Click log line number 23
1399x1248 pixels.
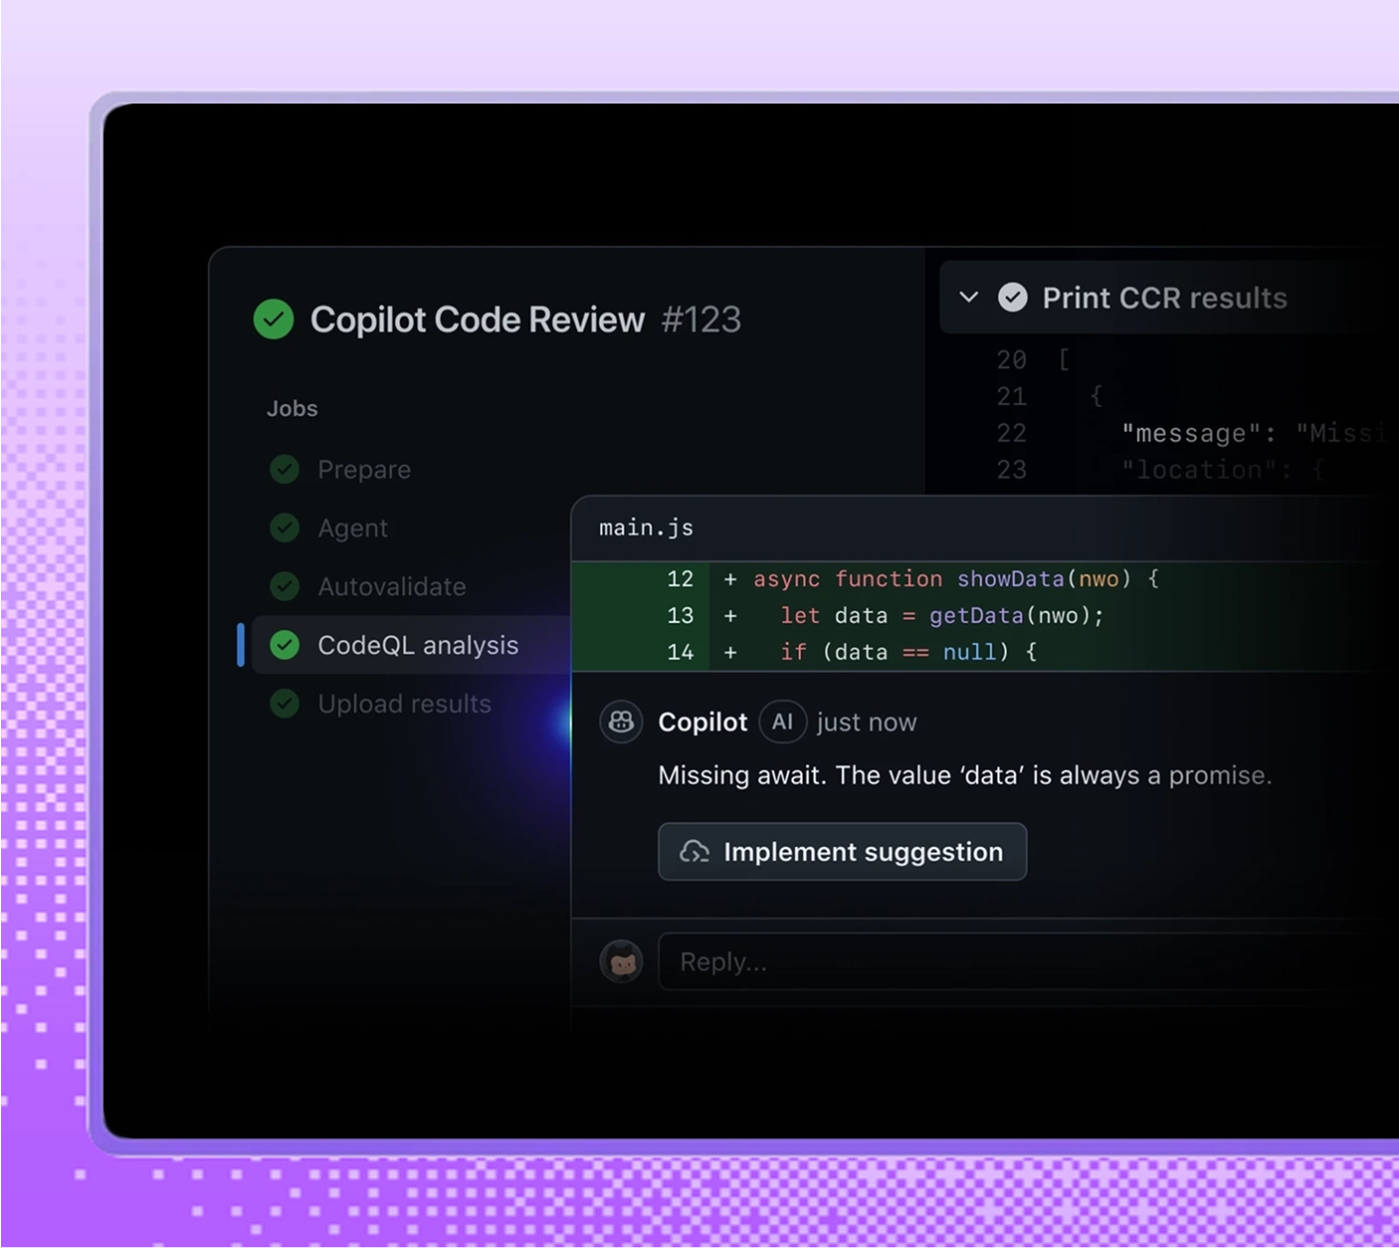[x=1012, y=470]
